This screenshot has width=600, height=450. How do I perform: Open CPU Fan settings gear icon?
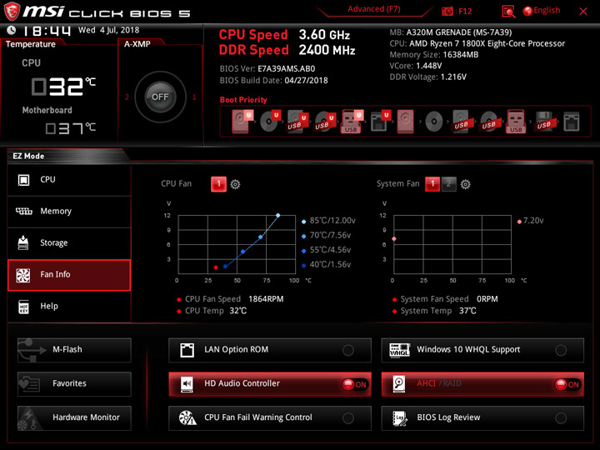coord(235,184)
